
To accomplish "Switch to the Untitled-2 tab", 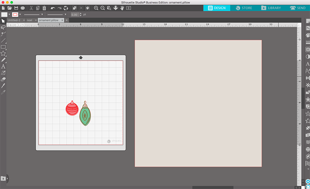I will [x=14, y=20].
